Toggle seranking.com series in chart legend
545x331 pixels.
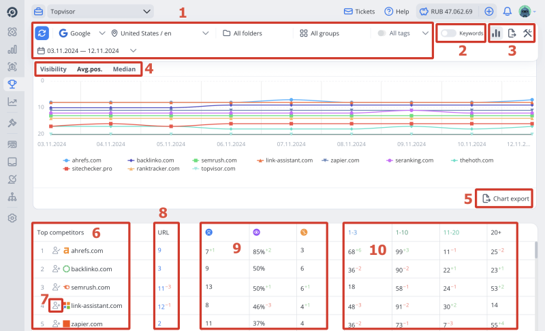410,160
